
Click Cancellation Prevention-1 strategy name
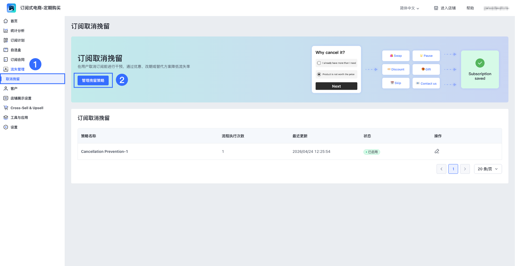click(105, 152)
